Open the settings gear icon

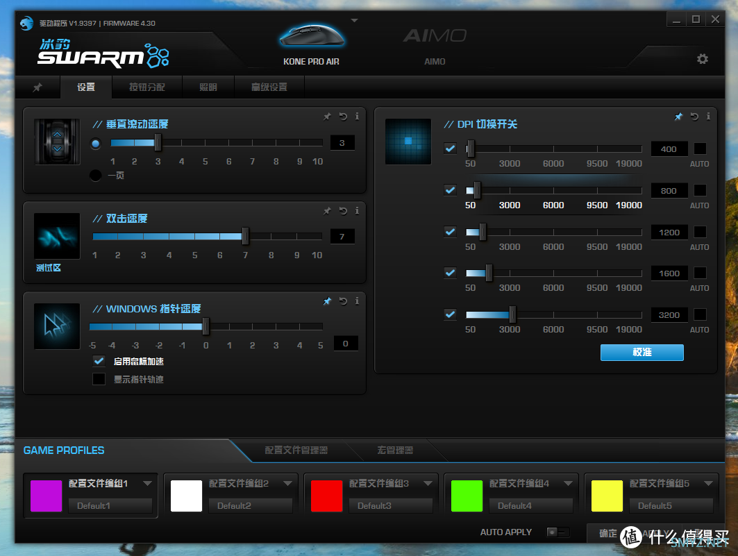click(702, 59)
